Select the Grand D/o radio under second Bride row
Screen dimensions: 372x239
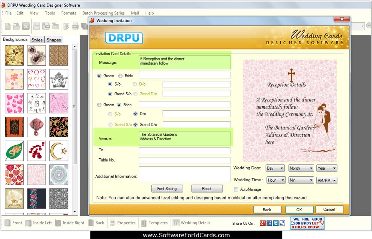(x=136, y=125)
